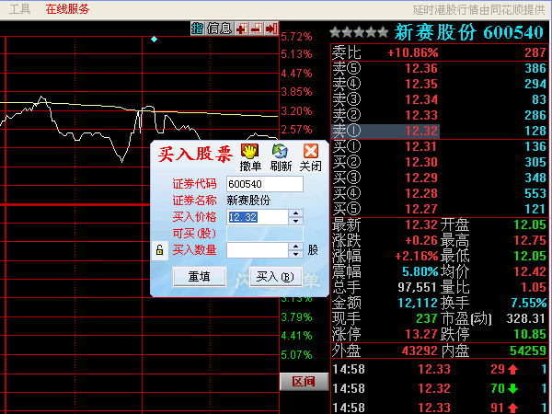Click the plus-window add icon
The width and height of the screenshot is (552, 414).
pyautogui.click(x=242, y=29)
